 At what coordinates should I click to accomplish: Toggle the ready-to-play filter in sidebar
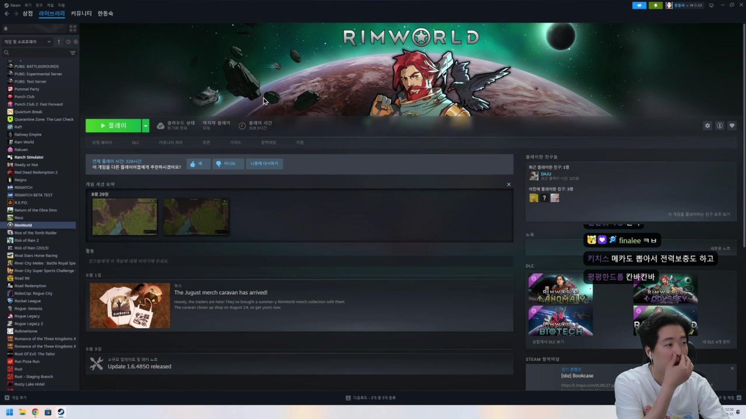point(76,42)
